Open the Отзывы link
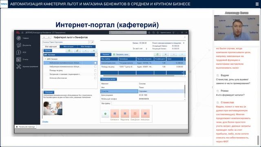The height and width of the screenshot is (147, 261). [x=45, y=122]
